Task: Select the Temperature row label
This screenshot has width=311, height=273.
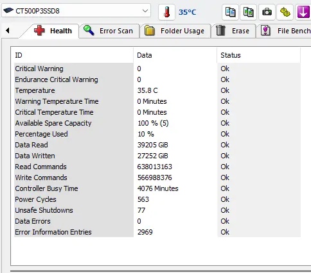Action: click(35, 90)
